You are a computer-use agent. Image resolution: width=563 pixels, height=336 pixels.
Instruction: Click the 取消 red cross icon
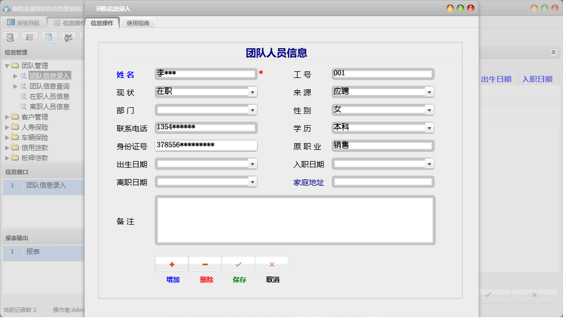271,264
